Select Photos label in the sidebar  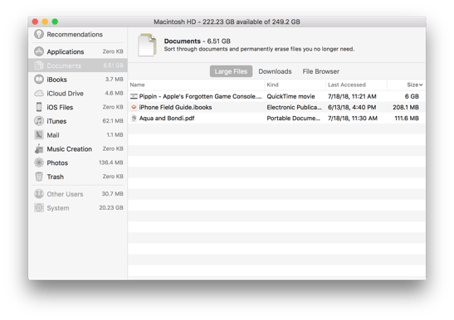57,162
